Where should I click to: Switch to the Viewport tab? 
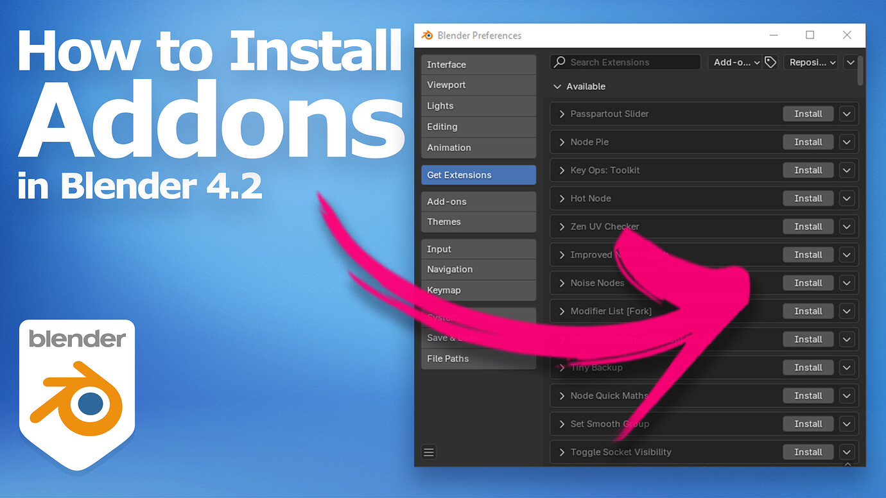click(x=478, y=85)
